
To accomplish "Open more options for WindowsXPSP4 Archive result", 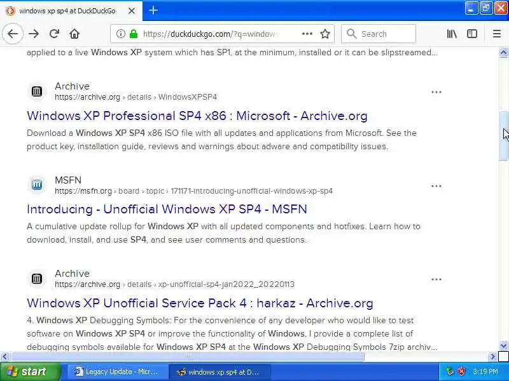I will coord(436,92).
